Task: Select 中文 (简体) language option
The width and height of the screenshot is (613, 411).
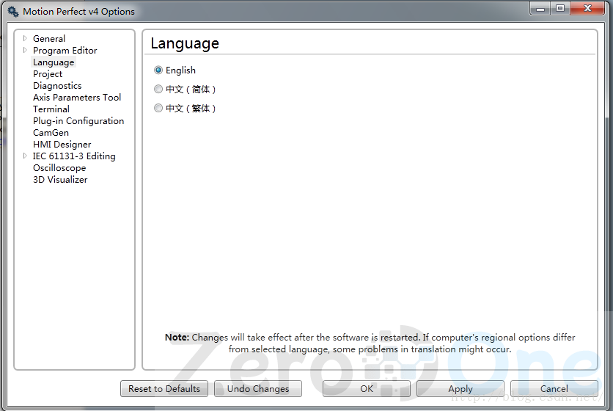Action: point(158,90)
